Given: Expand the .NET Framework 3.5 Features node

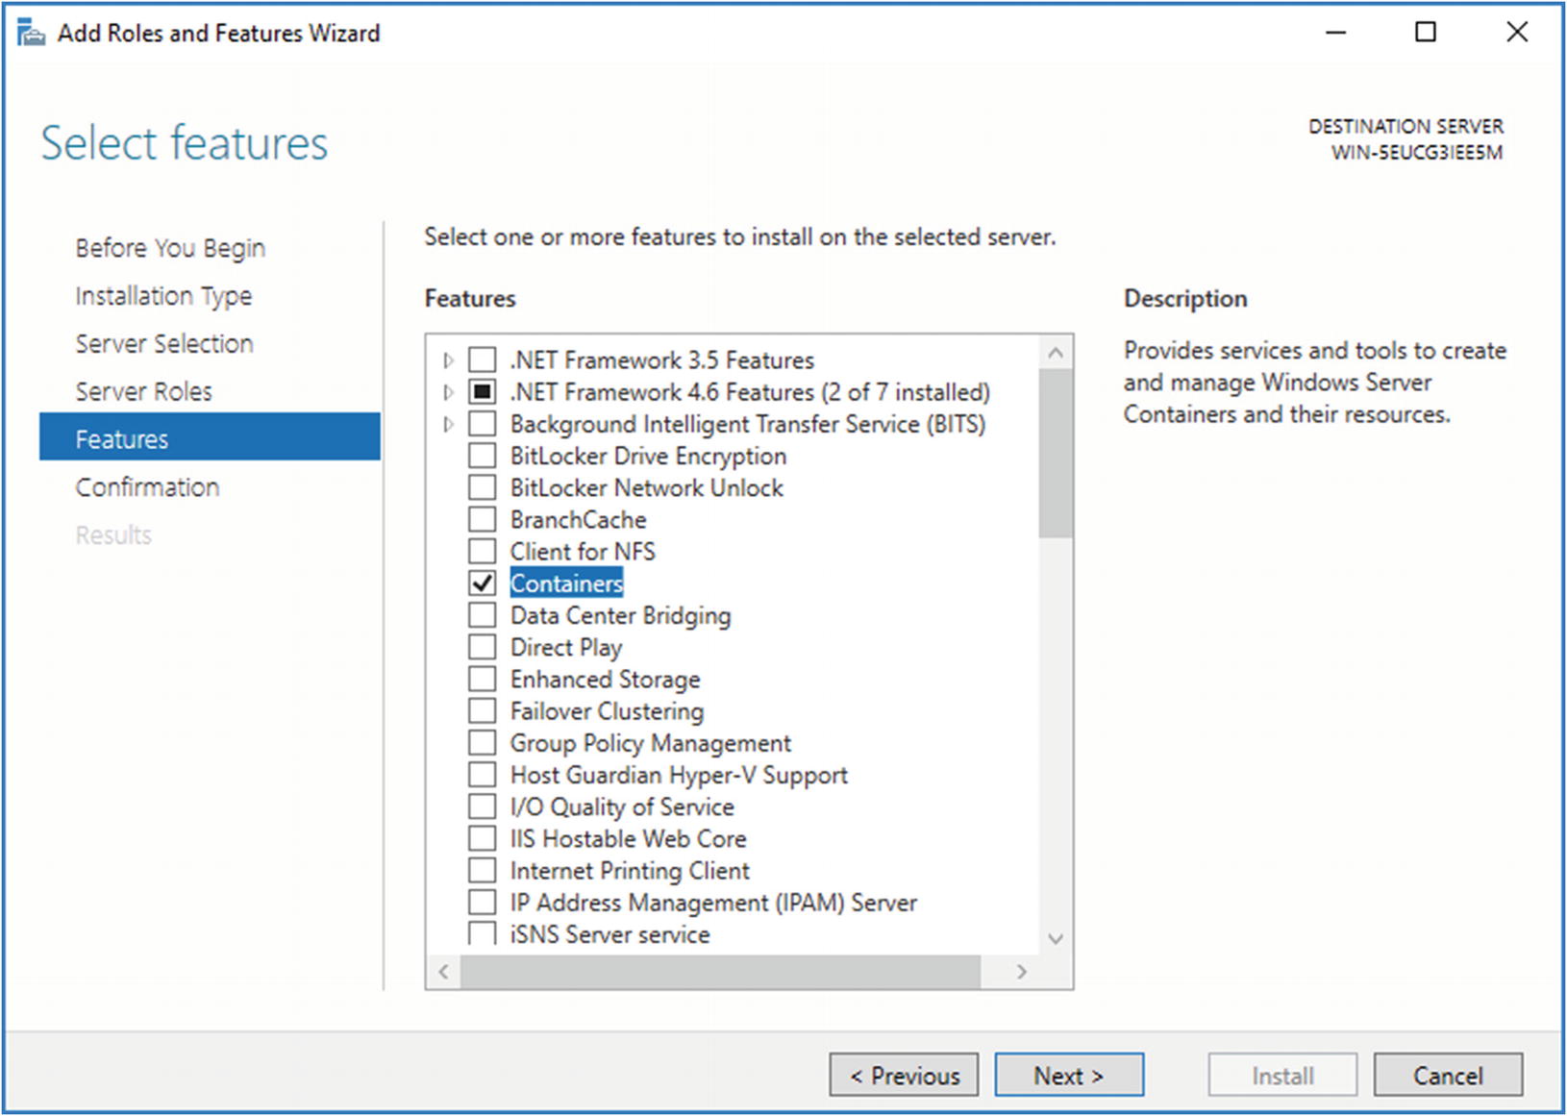Looking at the screenshot, I should pos(448,360).
